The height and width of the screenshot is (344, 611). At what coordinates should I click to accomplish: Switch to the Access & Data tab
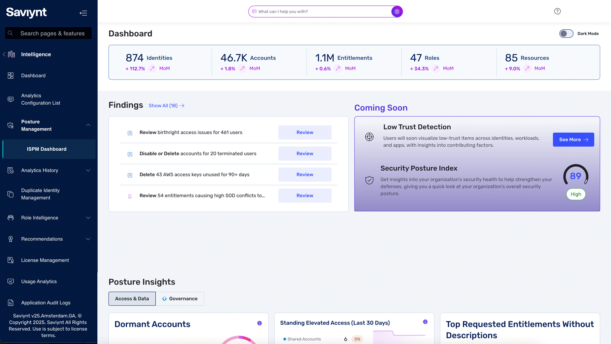[x=132, y=299]
